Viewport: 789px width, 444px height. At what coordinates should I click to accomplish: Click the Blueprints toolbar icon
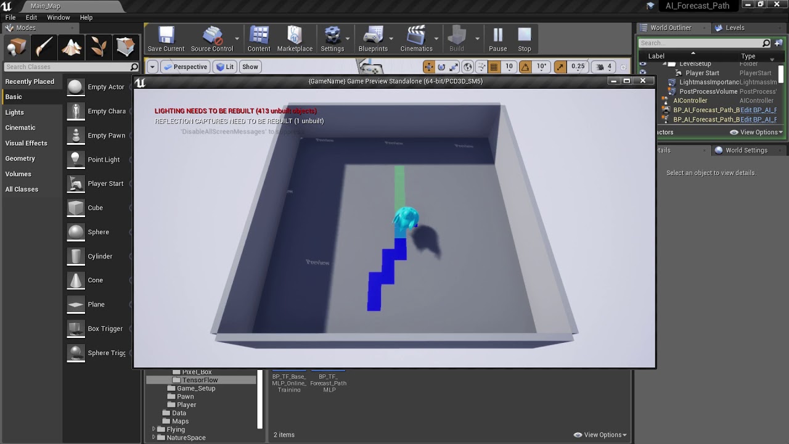pos(373,39)
